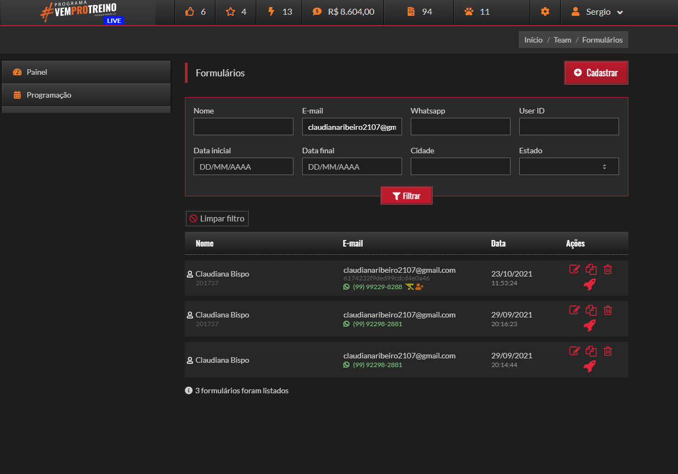The width and height of the screenshot is (678, 474).
Task: Copy the form dated 29/09/2021 20:16:23
Action: point(591,310)
